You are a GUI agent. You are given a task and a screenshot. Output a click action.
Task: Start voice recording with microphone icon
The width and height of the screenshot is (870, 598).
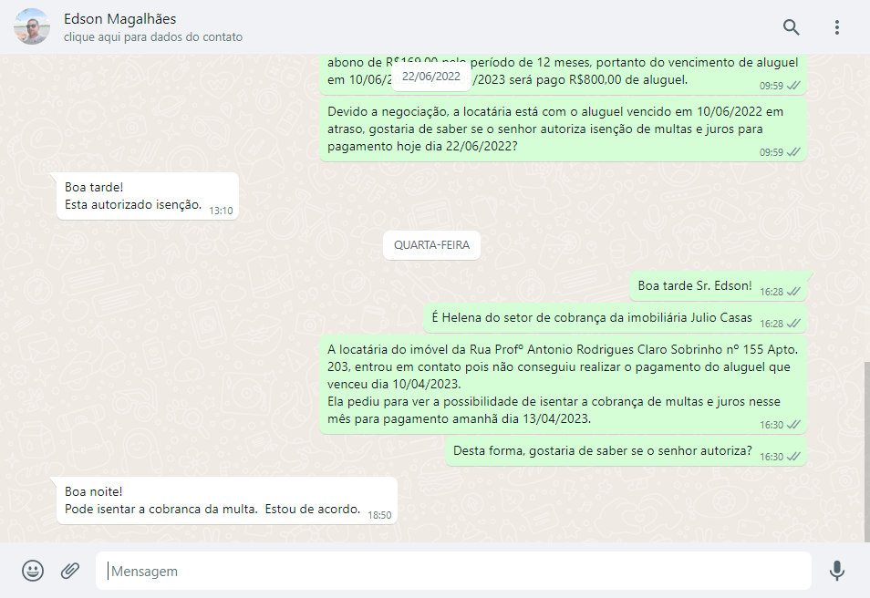836,571
